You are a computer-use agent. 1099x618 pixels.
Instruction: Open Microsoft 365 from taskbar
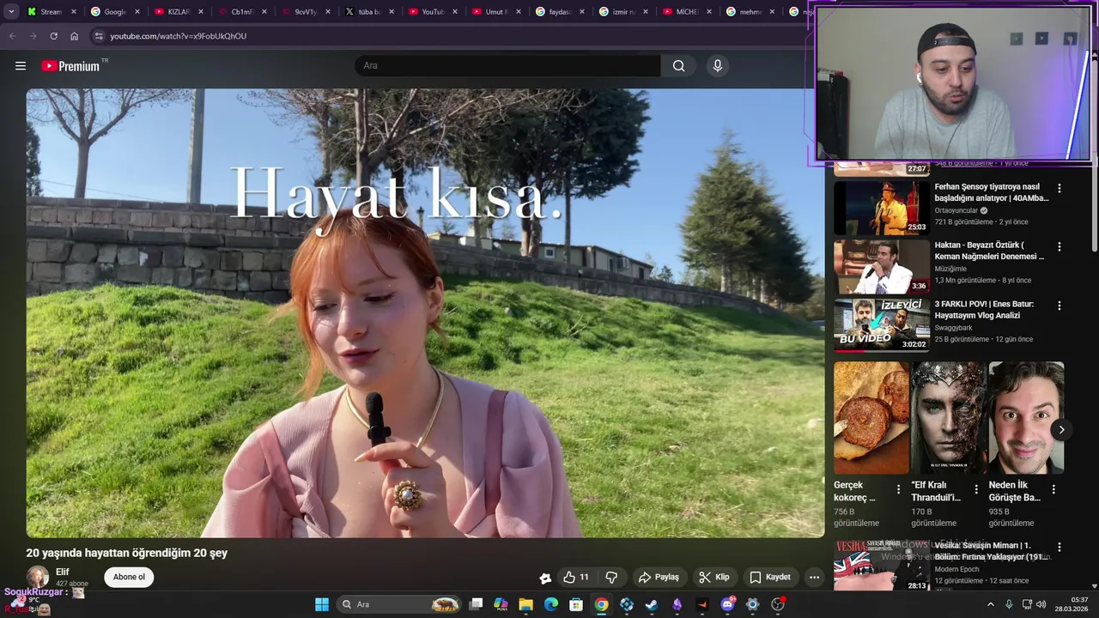click(501, 604)
